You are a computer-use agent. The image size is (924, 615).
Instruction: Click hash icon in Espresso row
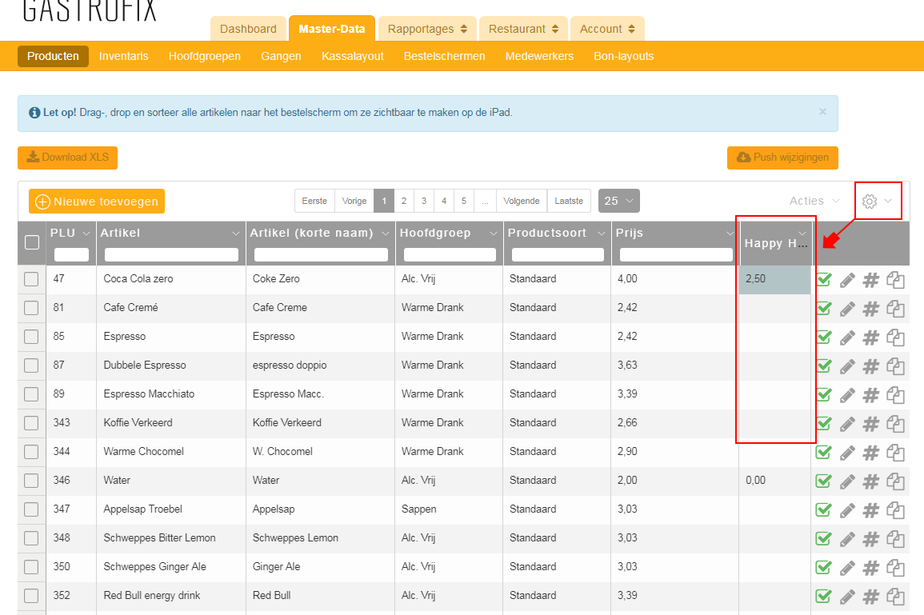(x=871, y=337)
